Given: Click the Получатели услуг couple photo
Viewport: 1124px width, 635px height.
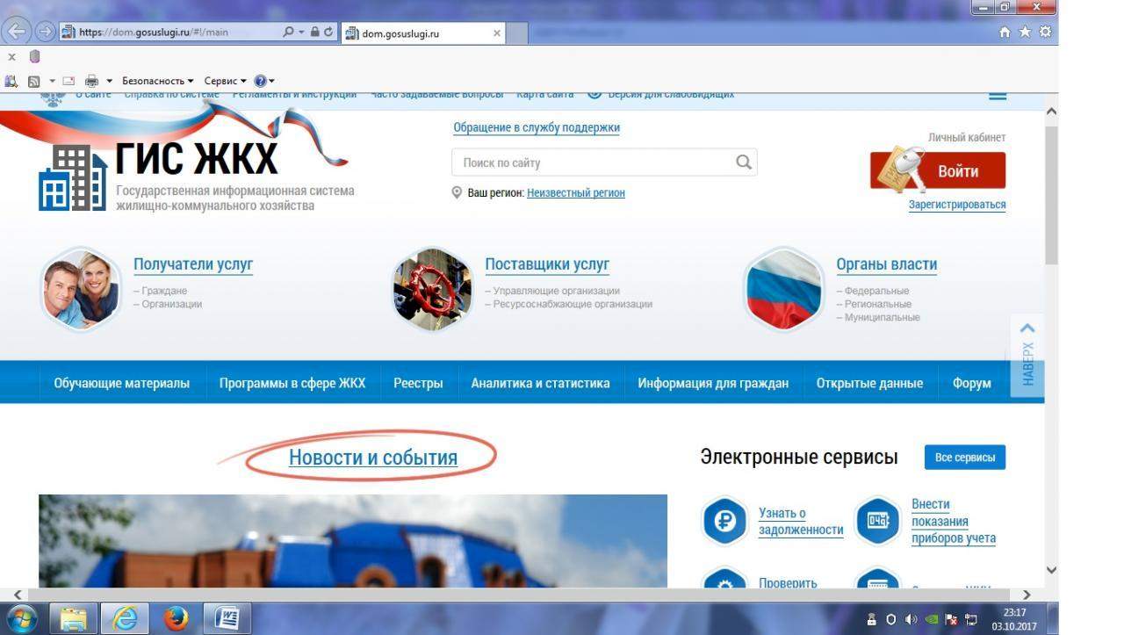Looking at the screenshot, I should coord(80,288).
